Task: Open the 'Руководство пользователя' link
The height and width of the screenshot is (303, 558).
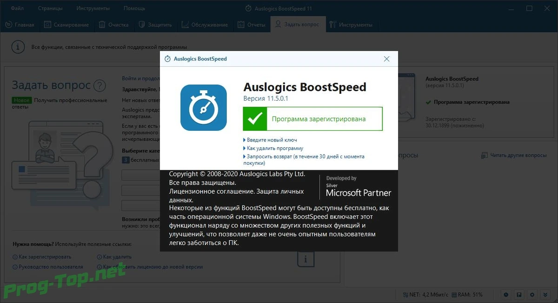Action: 48,267
